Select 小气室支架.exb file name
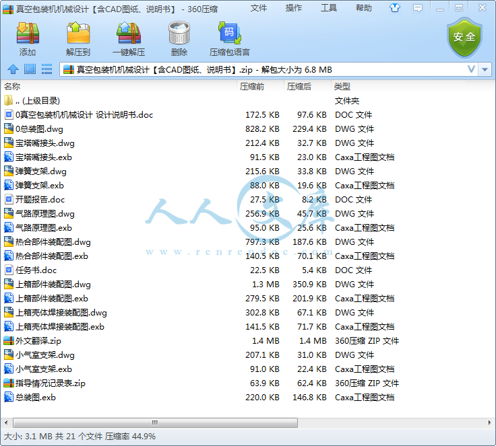Viewport: 496px width, 446px height. tap(44, 369)
